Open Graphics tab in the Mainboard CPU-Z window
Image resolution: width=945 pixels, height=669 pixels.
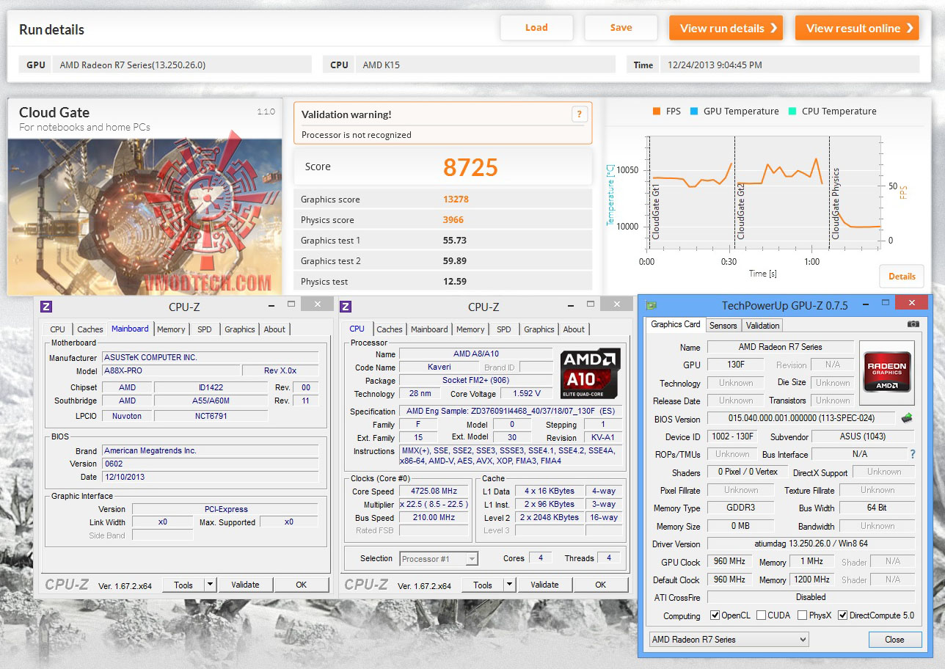click(x=240, y=329)
